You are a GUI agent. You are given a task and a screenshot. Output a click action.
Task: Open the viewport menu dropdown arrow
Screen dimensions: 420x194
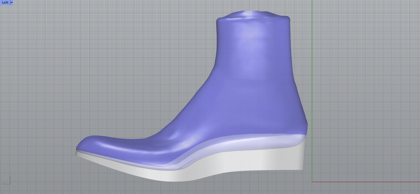pos(12,3)
